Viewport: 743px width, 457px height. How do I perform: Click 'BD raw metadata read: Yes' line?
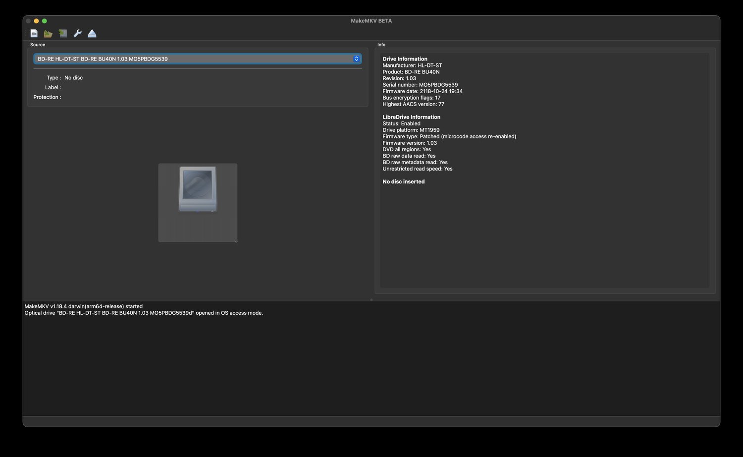click(x=415, y=162)
